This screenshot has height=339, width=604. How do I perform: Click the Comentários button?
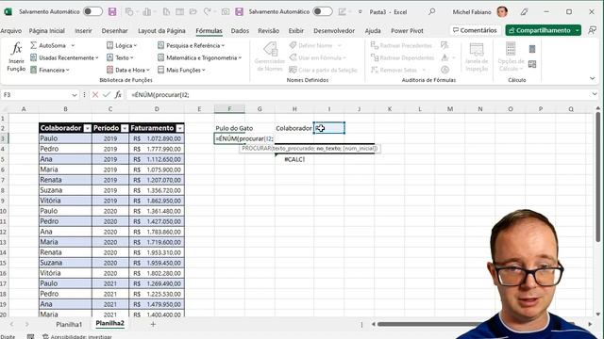coord(475,30)
